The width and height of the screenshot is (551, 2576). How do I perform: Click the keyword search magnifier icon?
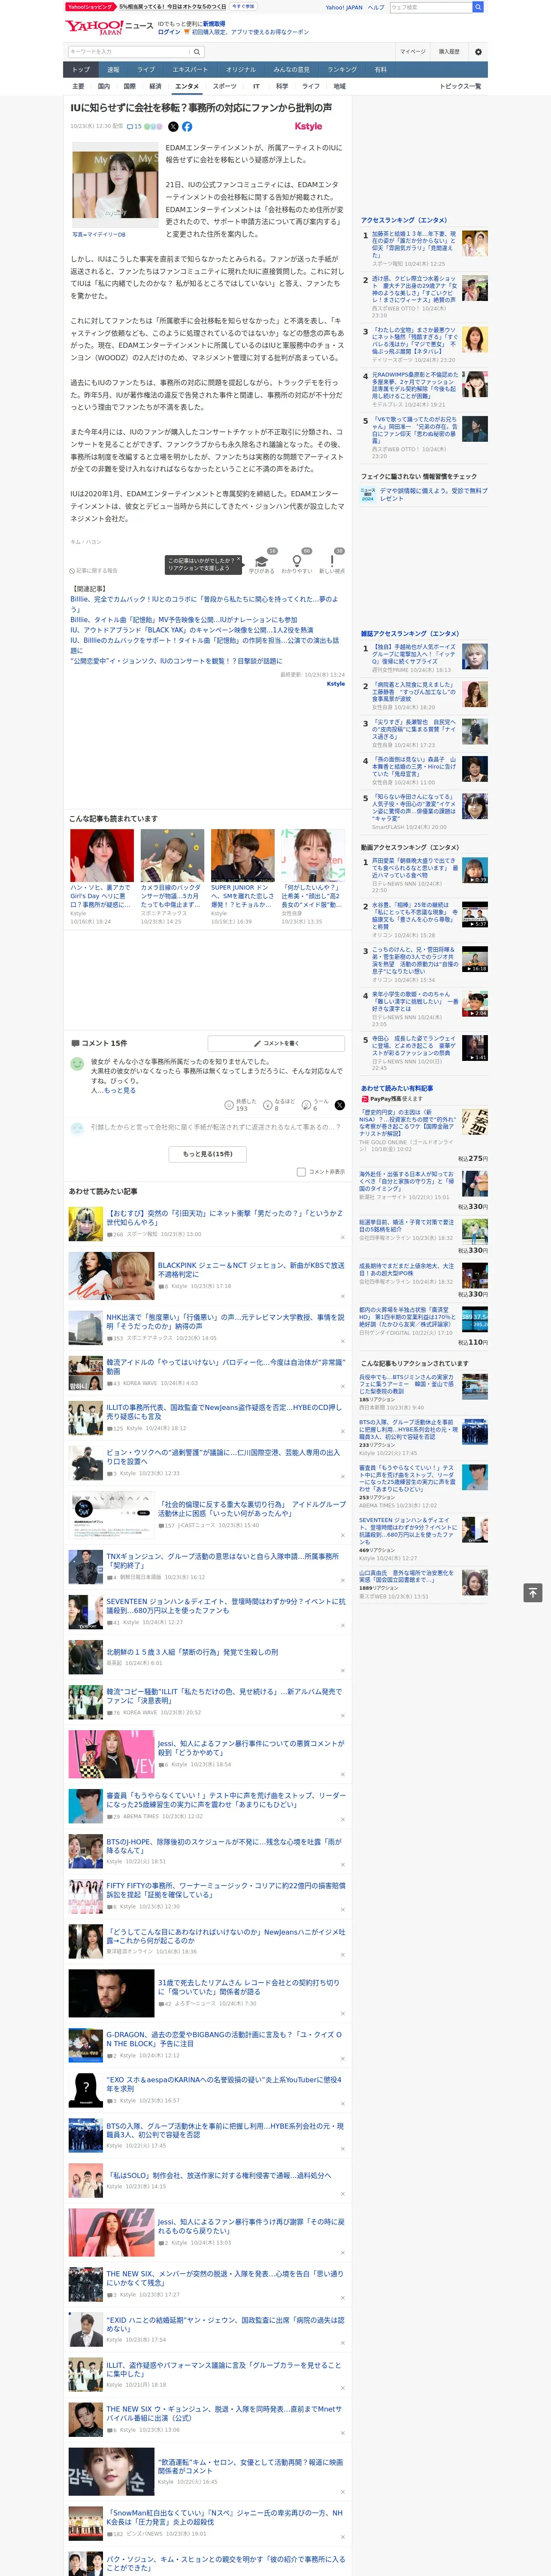pos(197,51)
